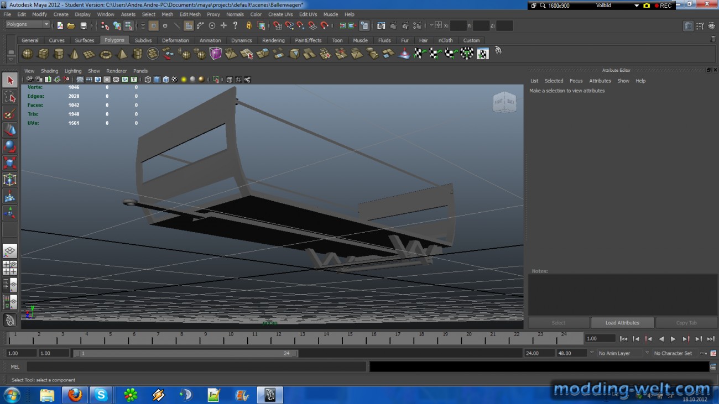The width and height of the screenshot is (719, 404).
Task: Click the Open Scene folder icon
Action: point(71,25)
